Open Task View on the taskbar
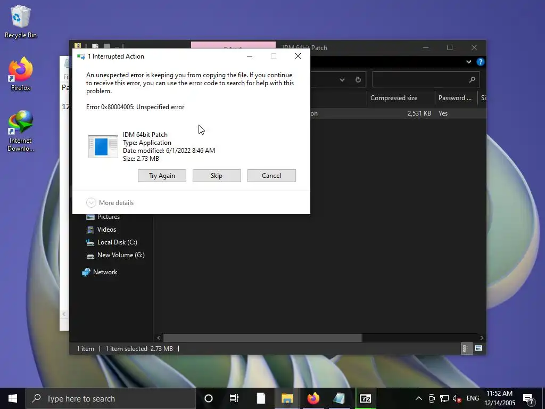 tap(234, 398)
